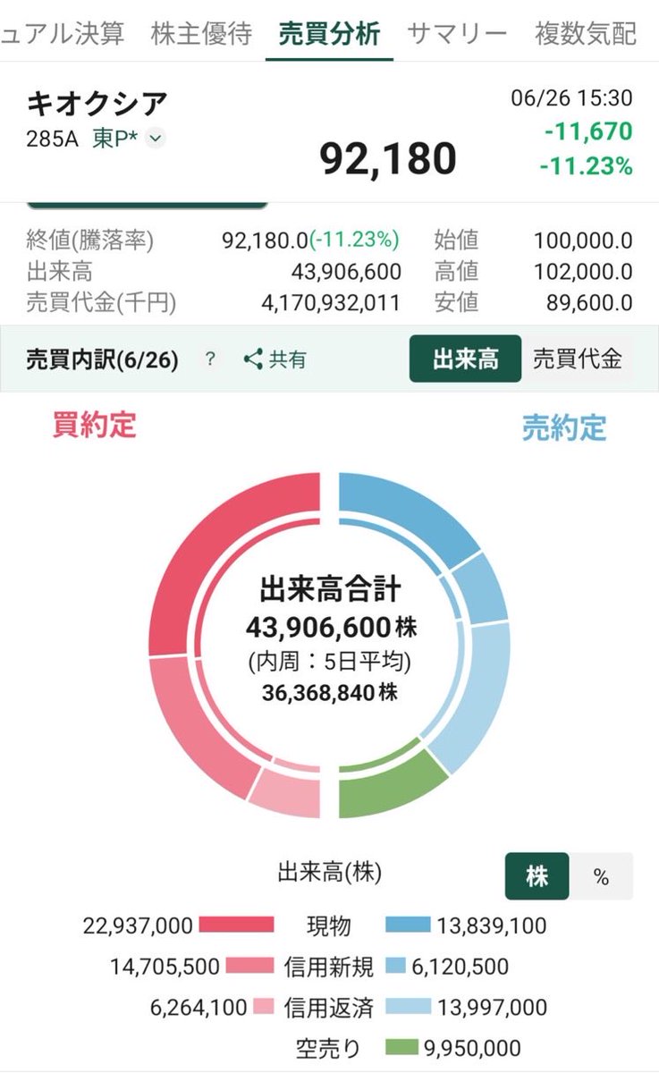Click the blue 現物 sell legend swatch
The width and height of the screenshot is (659, 1073).
[x=409, y=925]
